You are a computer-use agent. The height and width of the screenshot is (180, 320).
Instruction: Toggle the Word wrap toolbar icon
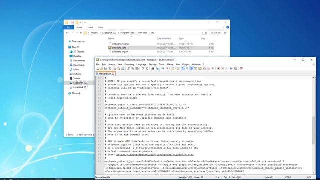tap(183, 69)
